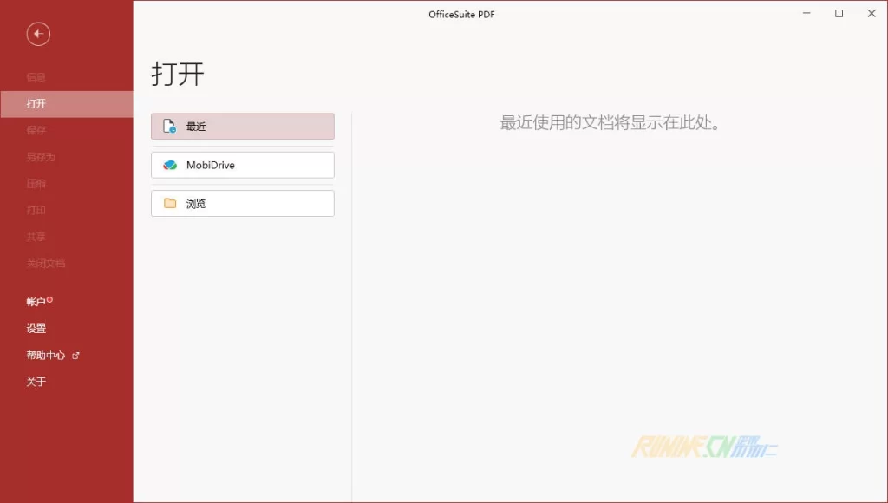Maximize the OfficeSuite PDF window
The image size is (888, 503).
point(839,13)
